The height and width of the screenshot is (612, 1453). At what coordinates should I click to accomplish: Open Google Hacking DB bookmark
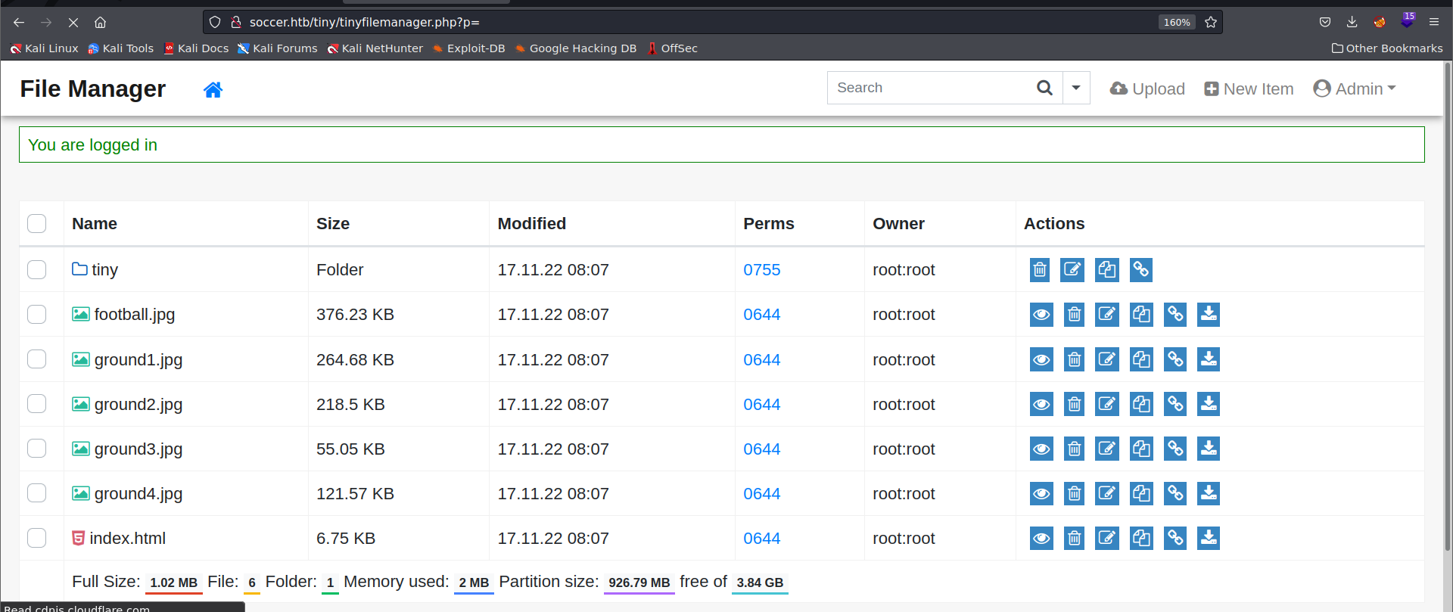[x=575, y=48]
